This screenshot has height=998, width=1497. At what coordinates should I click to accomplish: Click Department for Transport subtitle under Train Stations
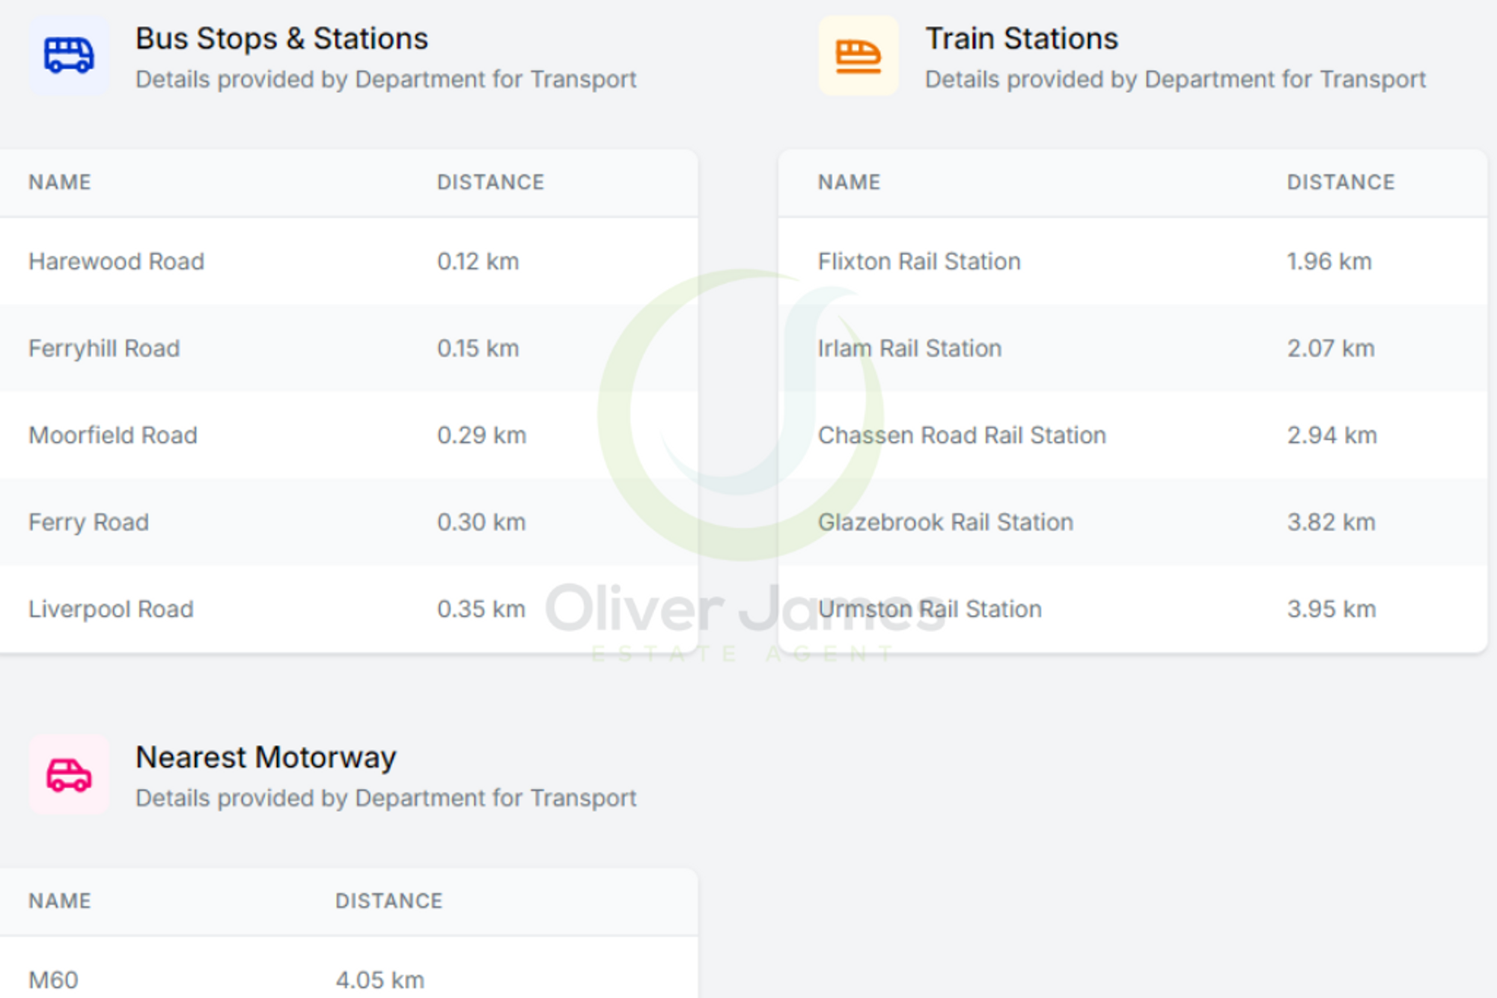click(1176, 79)
